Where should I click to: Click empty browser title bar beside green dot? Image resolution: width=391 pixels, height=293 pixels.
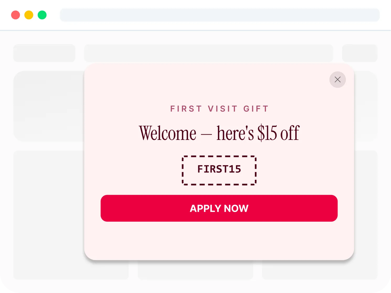click(x=53, y=15)
